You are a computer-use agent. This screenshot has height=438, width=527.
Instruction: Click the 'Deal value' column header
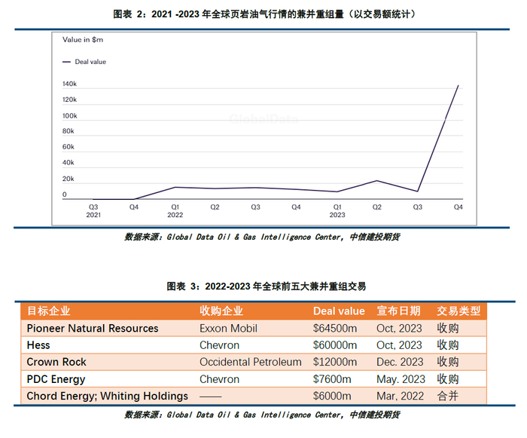point(339,311)
